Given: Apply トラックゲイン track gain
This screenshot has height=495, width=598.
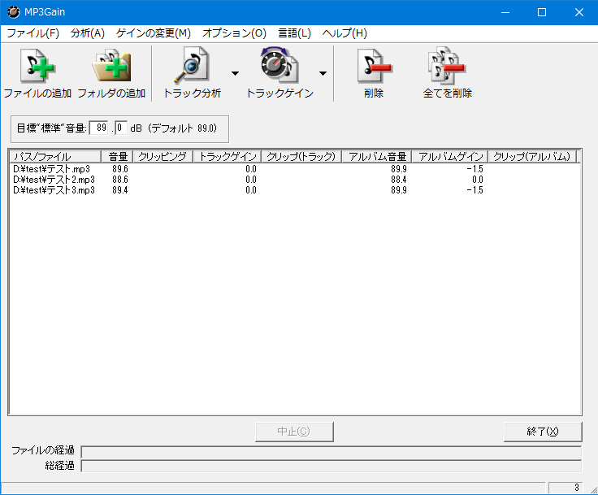Looking at the screenshot, I should (x=279, y=72).
